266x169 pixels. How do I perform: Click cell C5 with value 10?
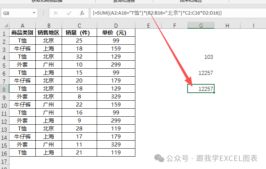pyautogui.click(x=80, y=65)
